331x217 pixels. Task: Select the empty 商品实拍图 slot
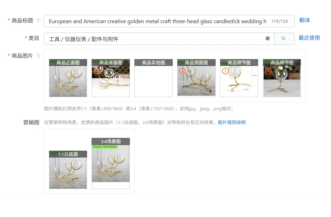153,78
